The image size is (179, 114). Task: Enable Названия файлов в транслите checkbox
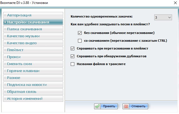coord(72,64)
